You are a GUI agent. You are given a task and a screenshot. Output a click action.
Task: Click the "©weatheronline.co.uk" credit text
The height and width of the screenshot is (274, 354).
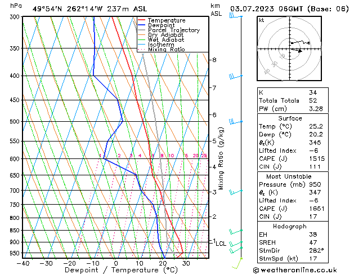(295, 270)
